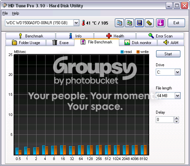Switch to the Error Scan tab
The image size is (190, 166).
[x=160, y=36]
